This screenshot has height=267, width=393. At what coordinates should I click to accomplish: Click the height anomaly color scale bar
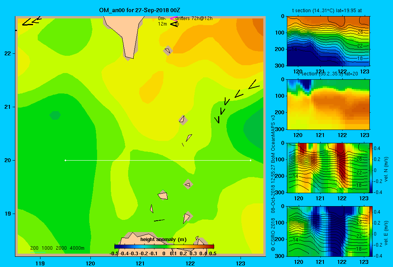[x=164, y=247]
